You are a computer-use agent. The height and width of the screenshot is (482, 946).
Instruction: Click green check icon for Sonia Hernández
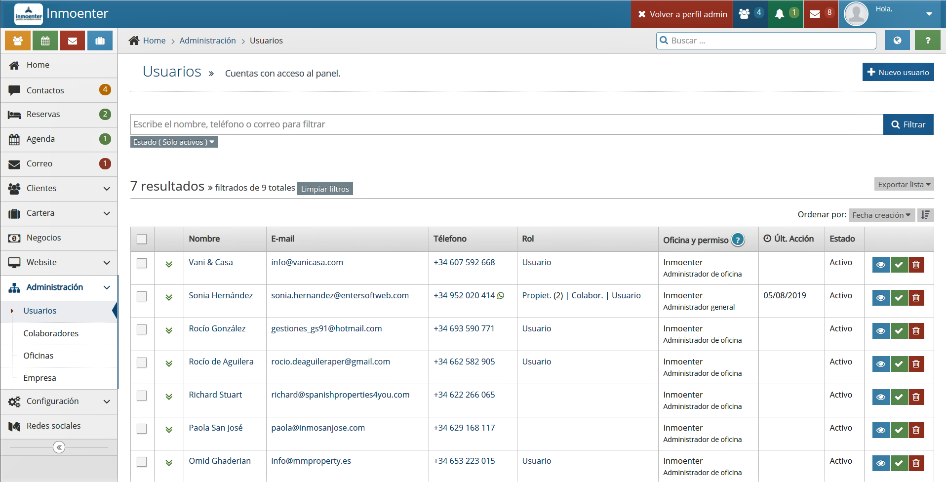click(x=899, y=298)
